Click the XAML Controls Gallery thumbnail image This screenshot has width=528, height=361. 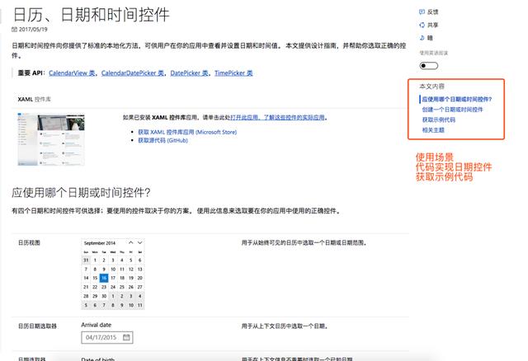(x=51, y=139)
